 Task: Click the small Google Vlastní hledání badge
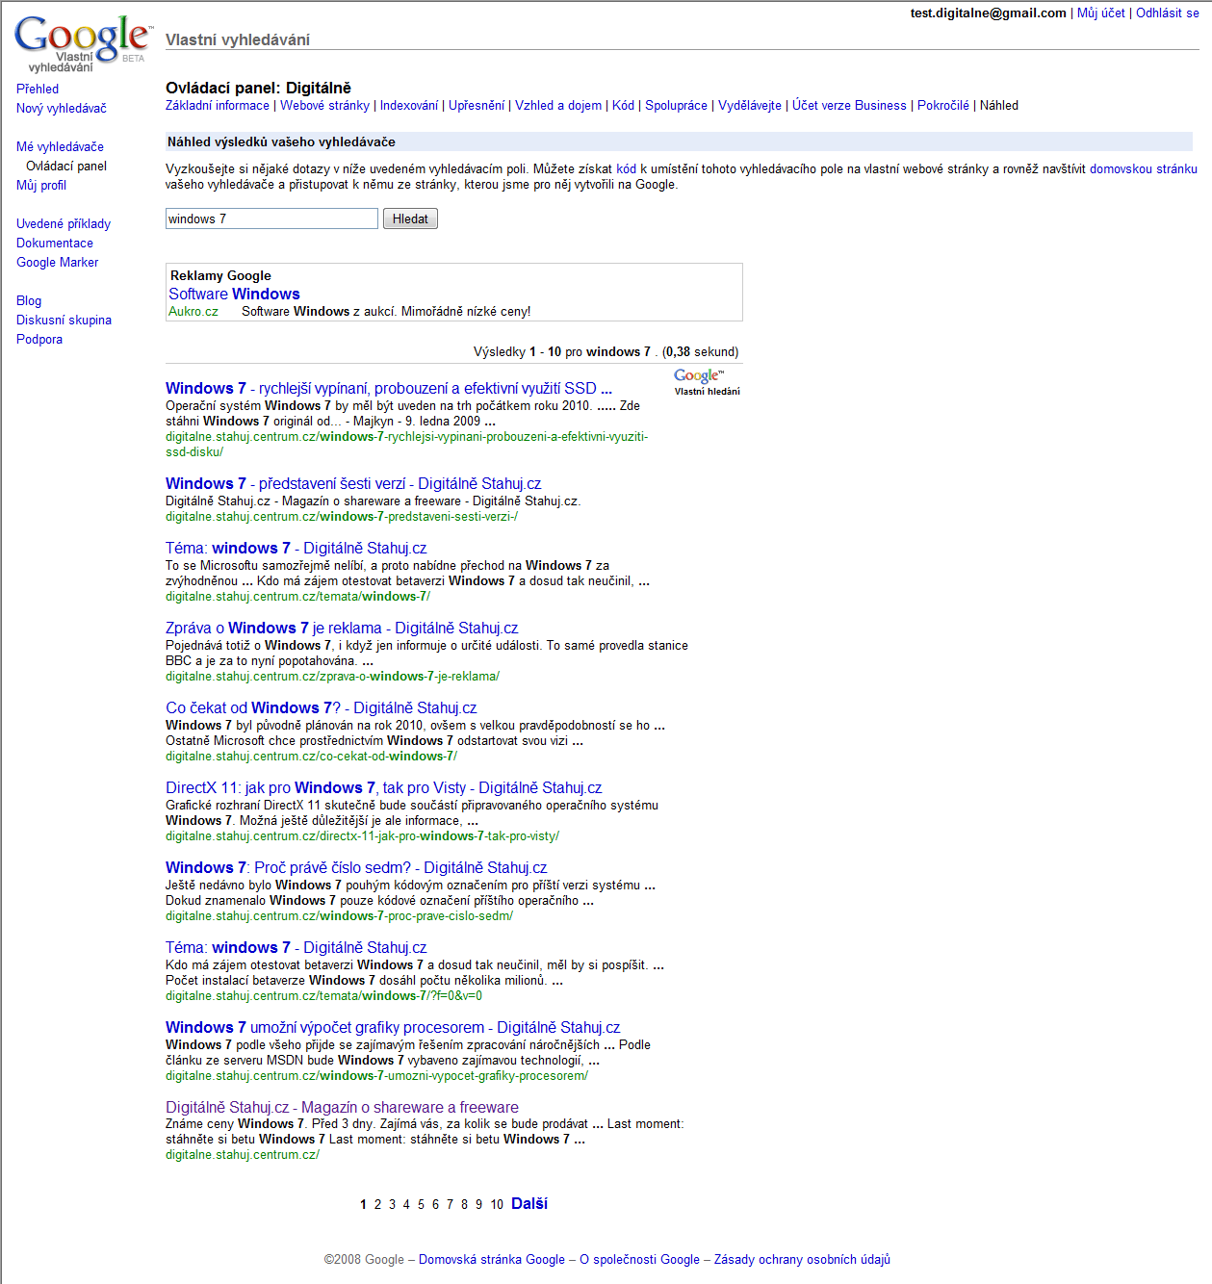click(x=707, y=382)
